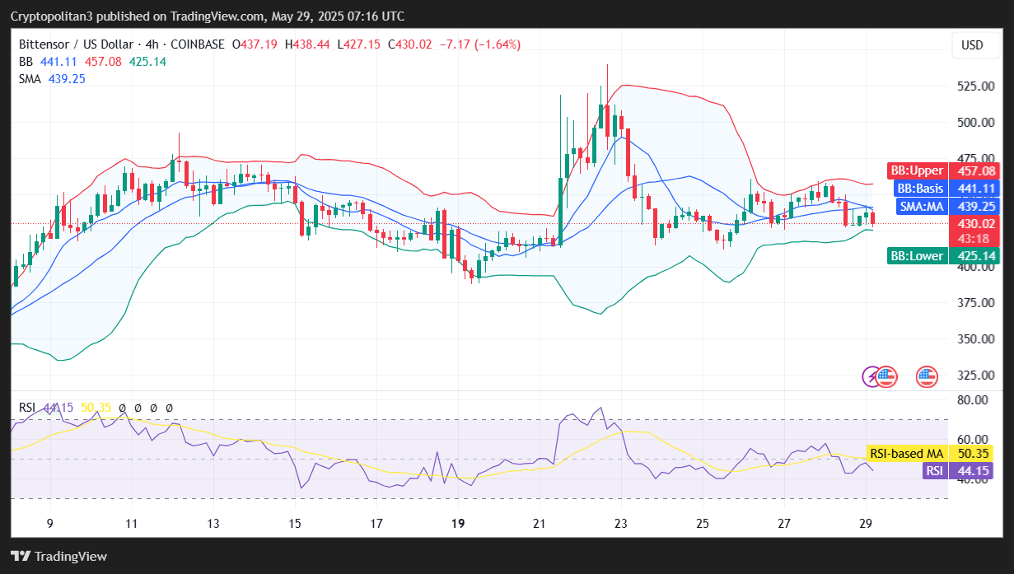Viewport: 1014px width, 574px height.
Task: Click the current price label 430.02
Action: (974, 223)
